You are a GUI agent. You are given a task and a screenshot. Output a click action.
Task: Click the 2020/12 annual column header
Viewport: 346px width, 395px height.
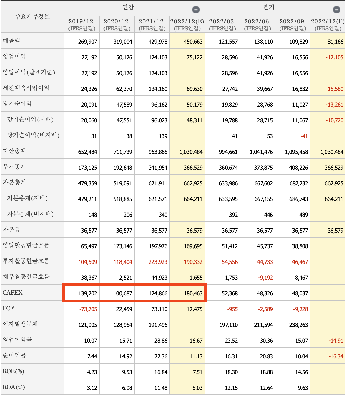coord(117,25)
